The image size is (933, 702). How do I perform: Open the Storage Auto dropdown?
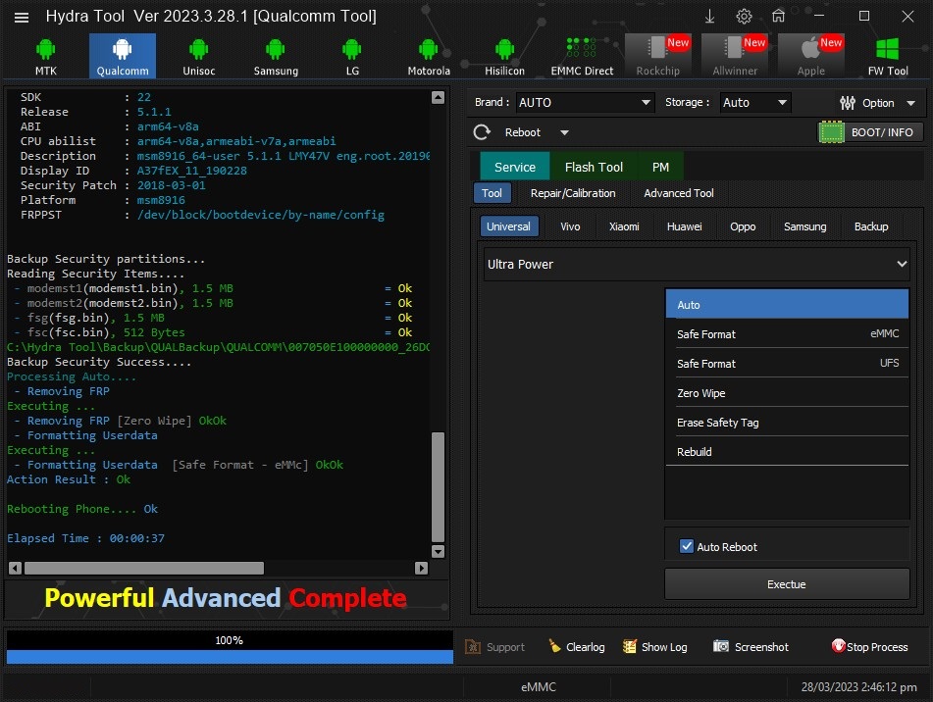pyautogui.click(x=755, y=102)
